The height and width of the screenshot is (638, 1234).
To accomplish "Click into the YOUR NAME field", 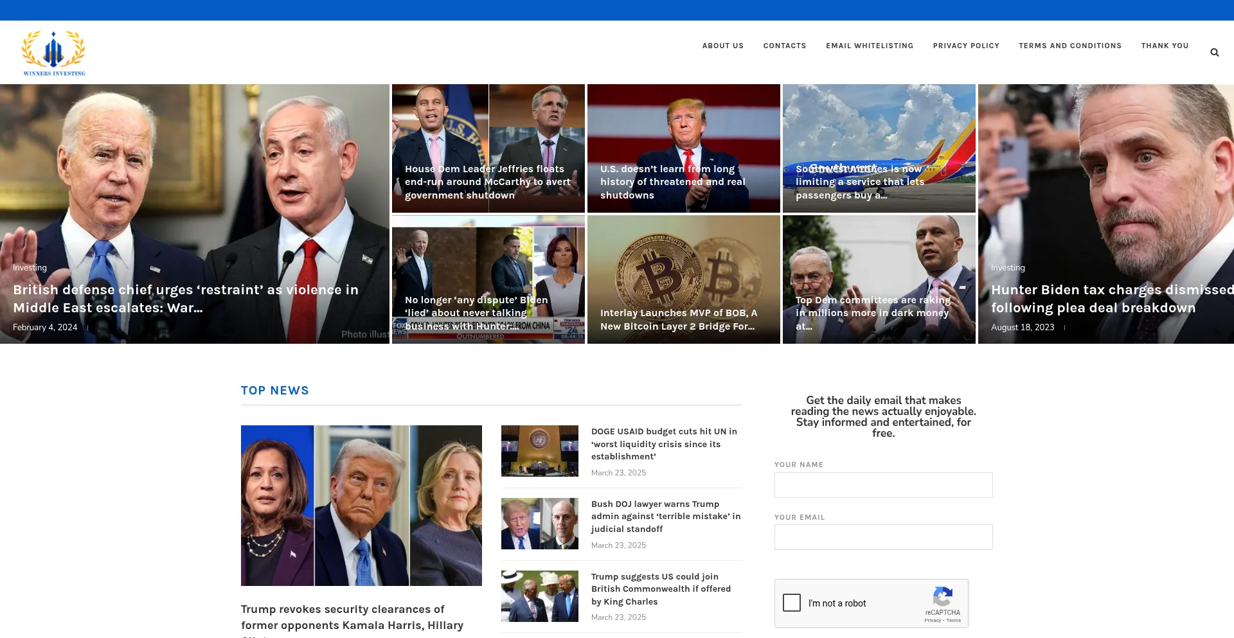I will pyautogui.click(x=883, y=484).
